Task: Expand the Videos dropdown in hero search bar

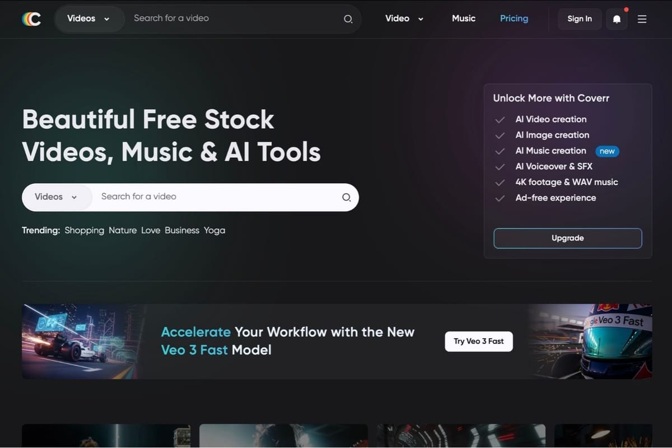Action: 56,197
